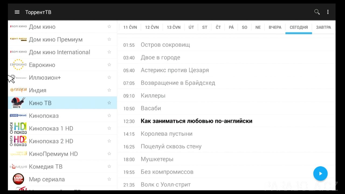The width and height of the screenshot is (345, 194).
Task: Favorite the Дом кино channel star
Action: coord(109,26)
